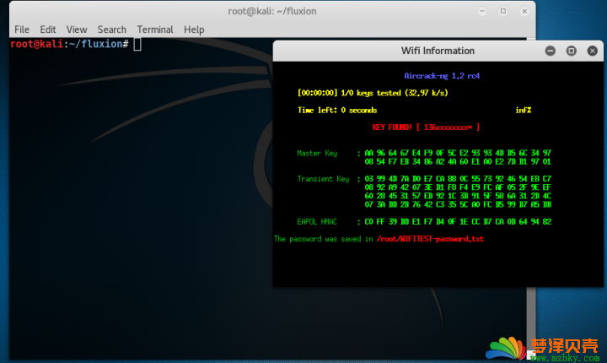The width and height of the screenshot is (607, 363).
Task: Open the Search menu in terminal
Action: click(112, 30)
